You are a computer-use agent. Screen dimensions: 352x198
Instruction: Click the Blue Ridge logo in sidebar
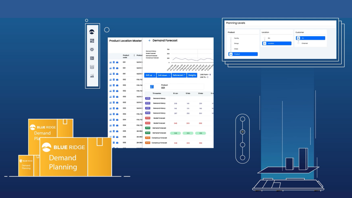(92, 32)
